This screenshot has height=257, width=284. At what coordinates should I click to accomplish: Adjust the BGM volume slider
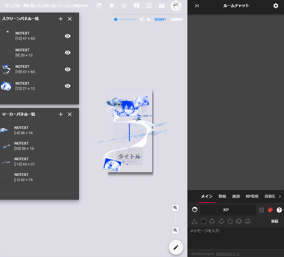tap(125, 19)
